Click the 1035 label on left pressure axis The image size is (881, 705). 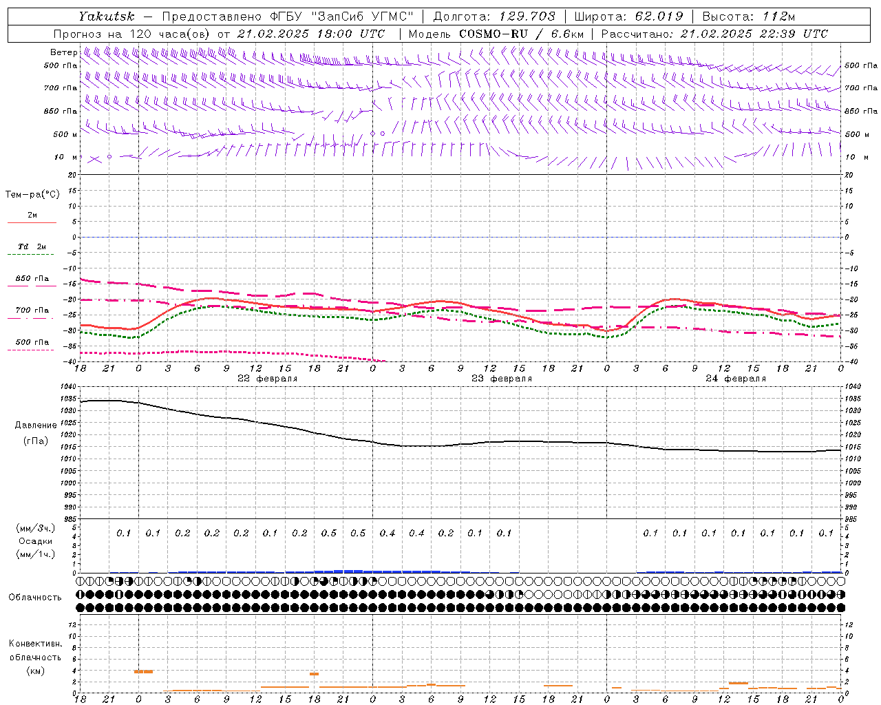[67, 399]
